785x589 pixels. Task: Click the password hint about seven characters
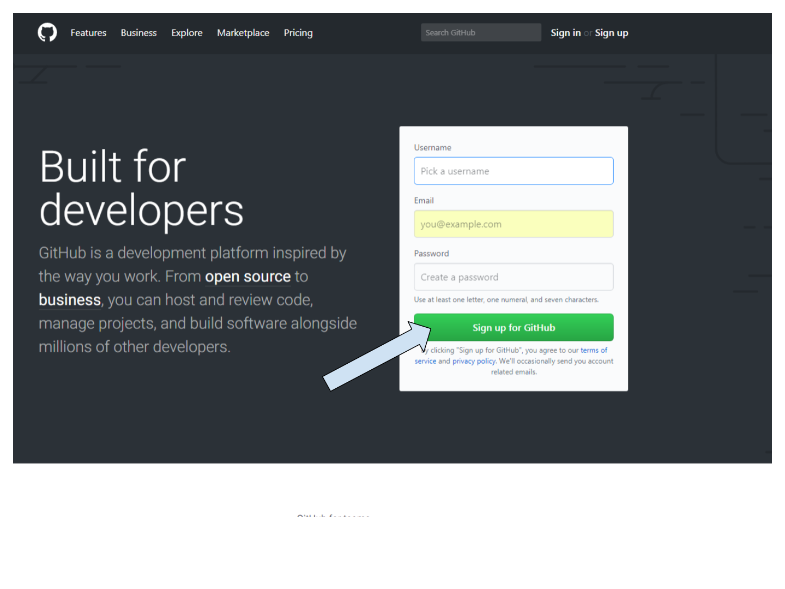[x=506, y=299]
